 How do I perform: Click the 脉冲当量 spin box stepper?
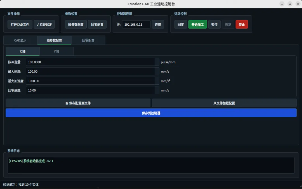point(157,62)
